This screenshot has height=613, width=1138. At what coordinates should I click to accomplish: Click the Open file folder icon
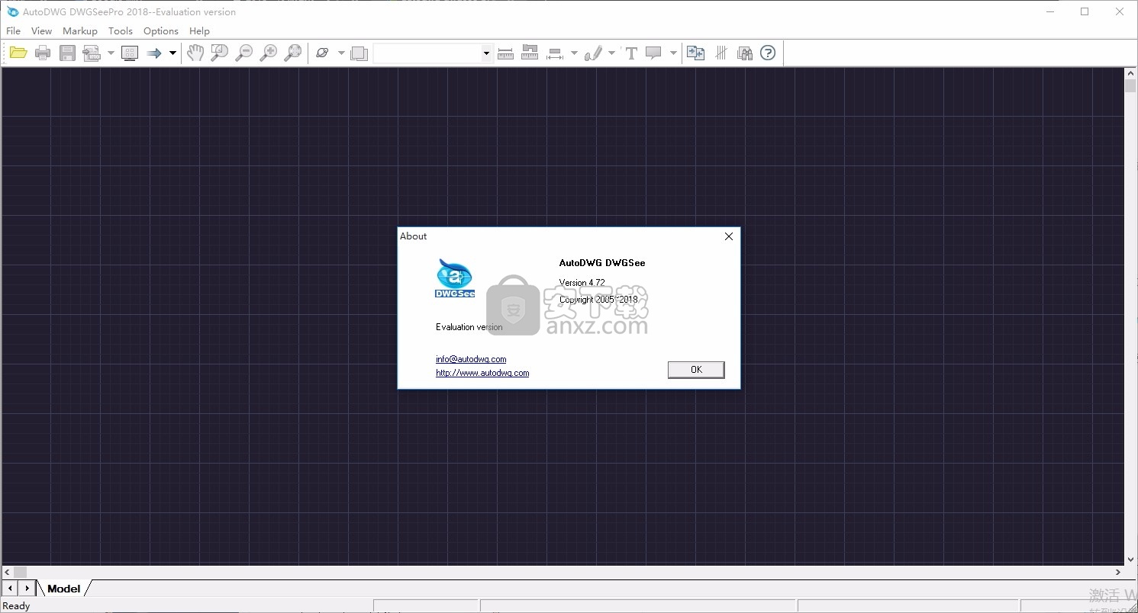[18, 53]
